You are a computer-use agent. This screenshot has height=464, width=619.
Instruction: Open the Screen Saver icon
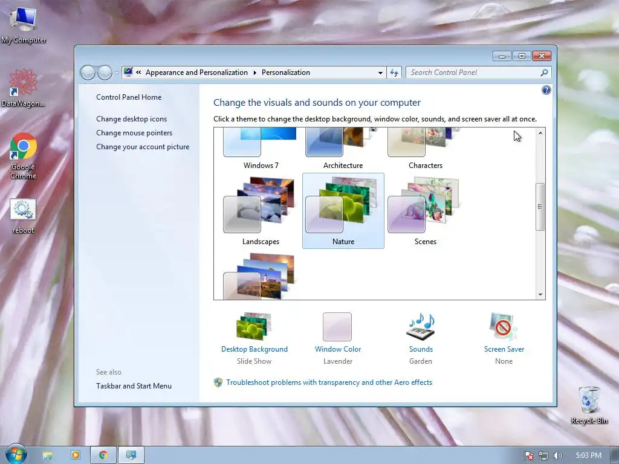504,326
